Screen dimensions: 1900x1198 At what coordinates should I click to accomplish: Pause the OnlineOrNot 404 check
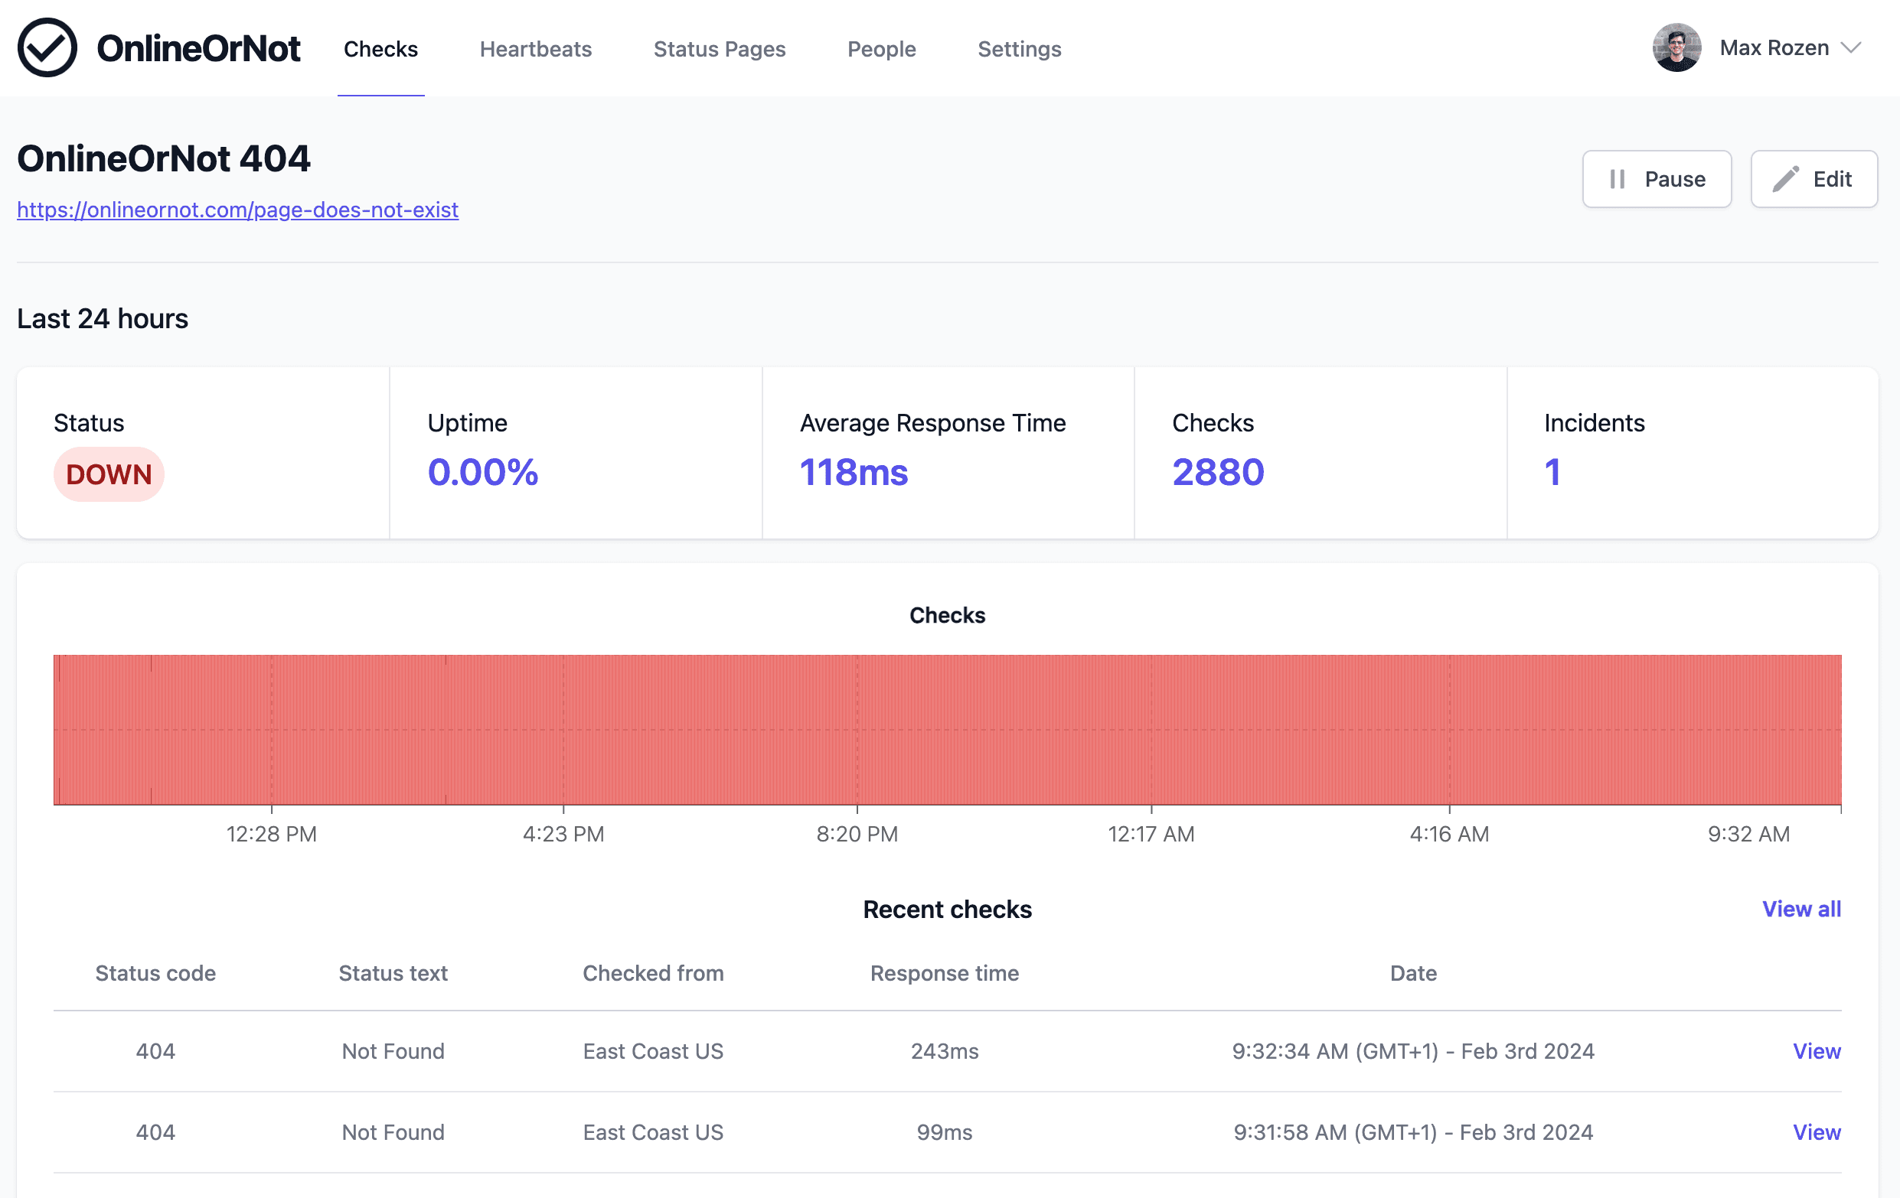(1657, 179)
